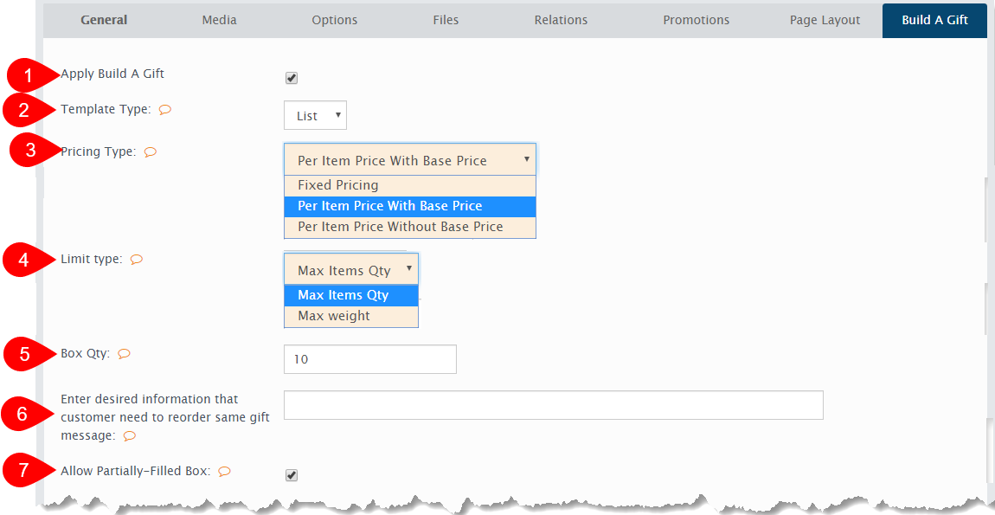This screenshot has height=515, width=995.
Task: Click the help bubble beside Pricing Type
Action: click(150, 152)
